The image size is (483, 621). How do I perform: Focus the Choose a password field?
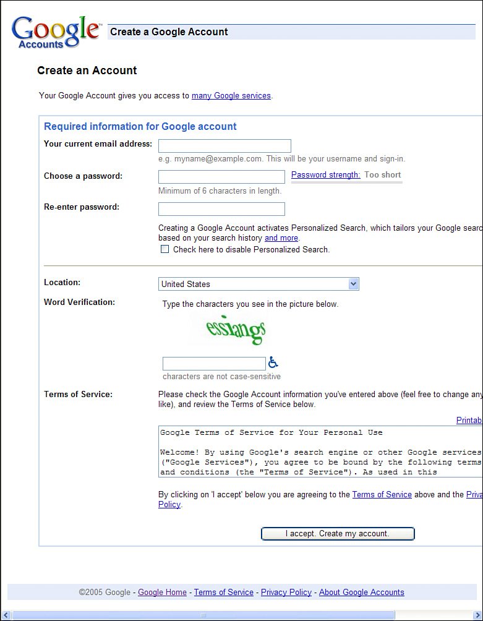(x=221, y=177)
